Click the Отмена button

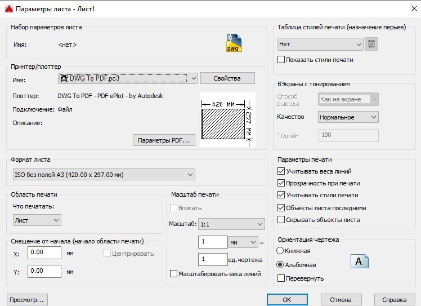click(341, 300)
